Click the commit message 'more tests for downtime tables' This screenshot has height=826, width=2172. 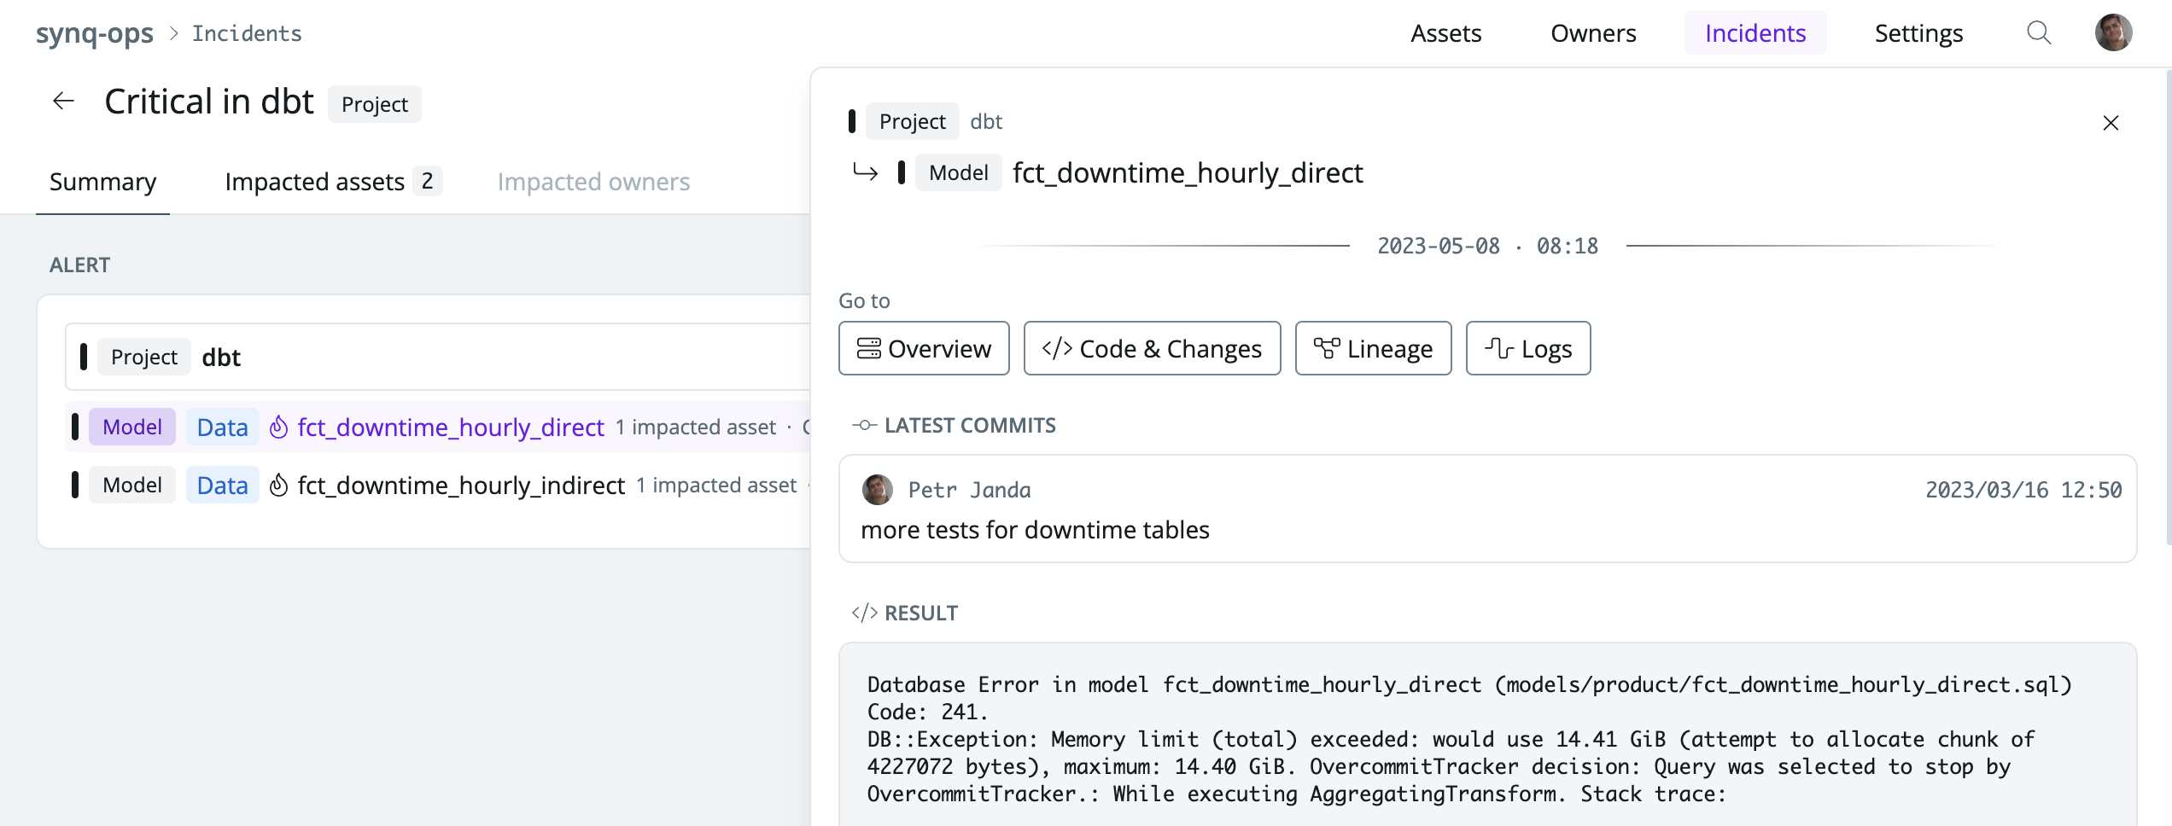1035,530
